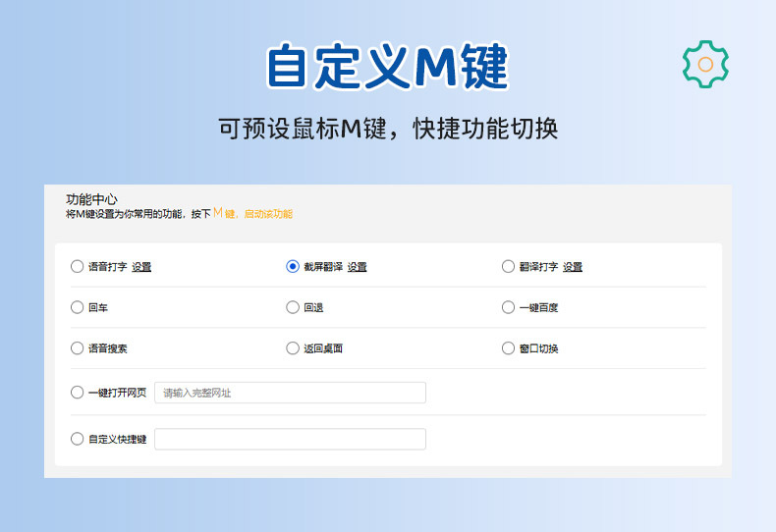The image size is (776, 532).
Task: Select the 一键打开网页 radio button
Action: [78, 393]
